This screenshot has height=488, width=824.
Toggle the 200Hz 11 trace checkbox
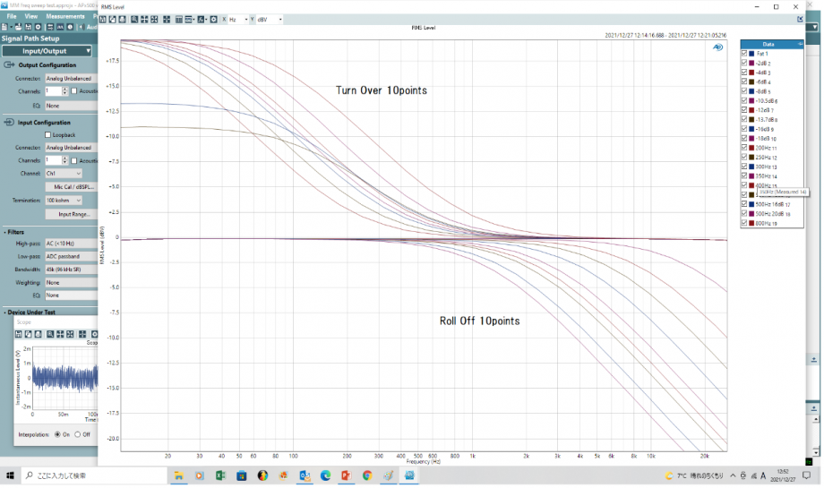tap(744, 148)
